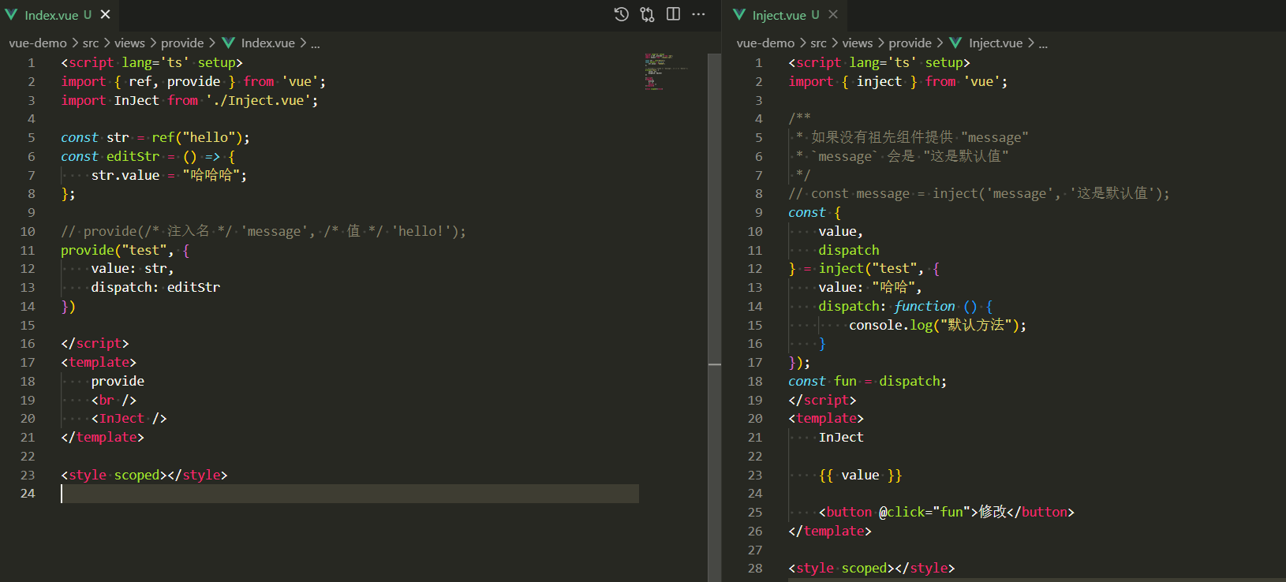This screenshot has width=1286, height=582.
Task: Select line number 25 in Inject.vue
Action: tap(755, 513)
